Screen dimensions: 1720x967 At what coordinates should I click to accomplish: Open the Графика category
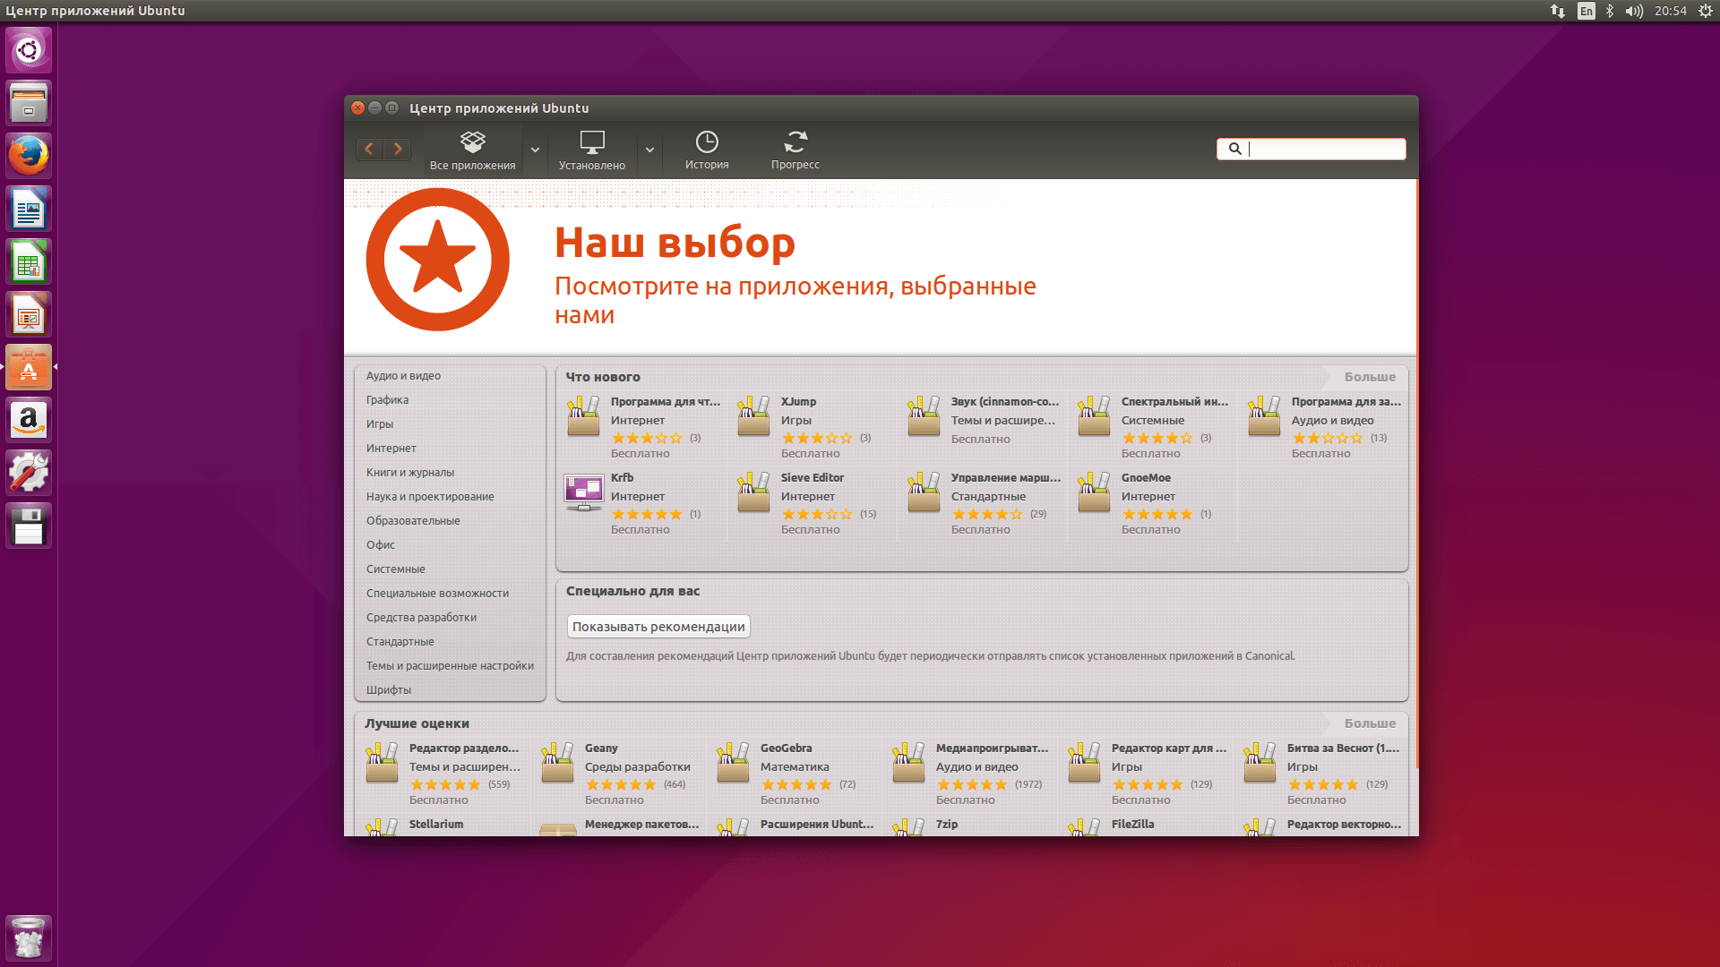(387, 400)
